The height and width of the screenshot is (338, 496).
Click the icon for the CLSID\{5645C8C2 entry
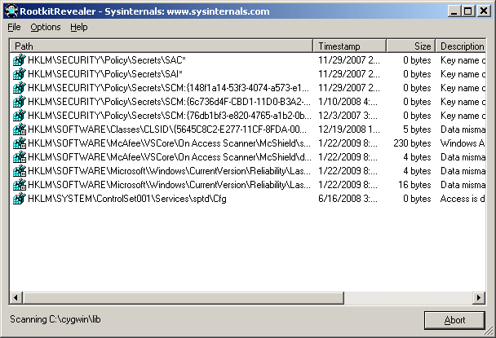coord(19,129)
